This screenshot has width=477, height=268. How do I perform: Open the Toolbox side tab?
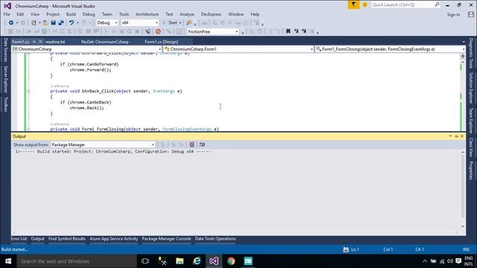[5, 104]
